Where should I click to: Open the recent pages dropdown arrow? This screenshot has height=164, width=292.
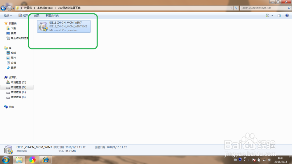13,8
